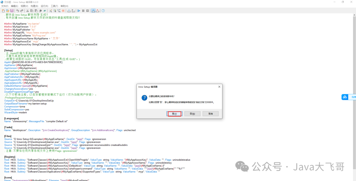Click the PrivilegesRequired=lowest commented line
The image size is (356, 181).
point(18,98)
